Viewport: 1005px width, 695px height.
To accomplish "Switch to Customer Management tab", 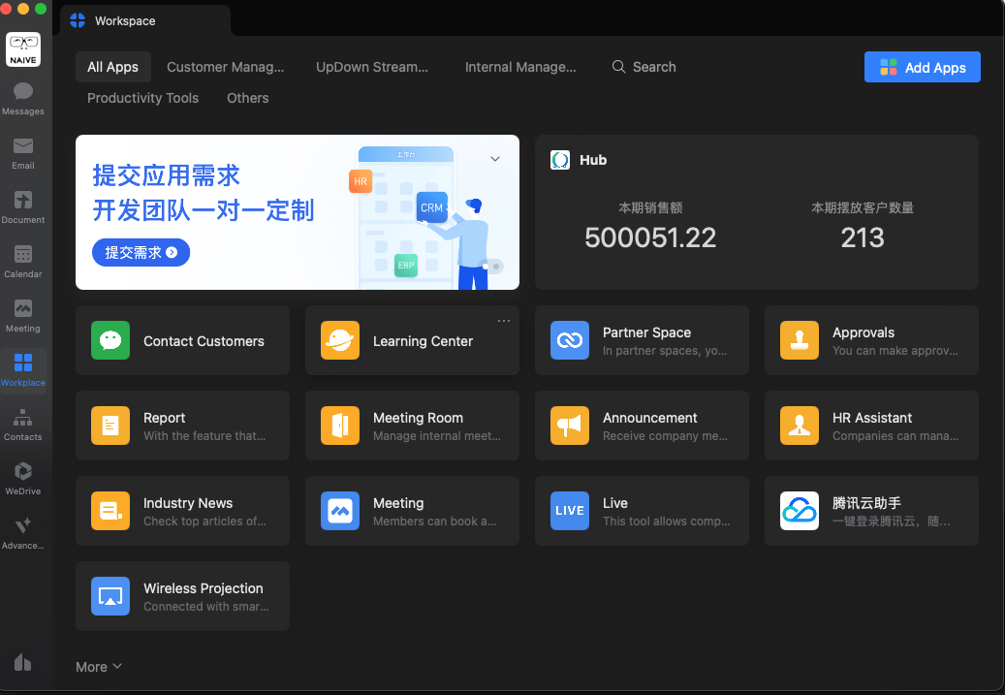I will 225,67.
